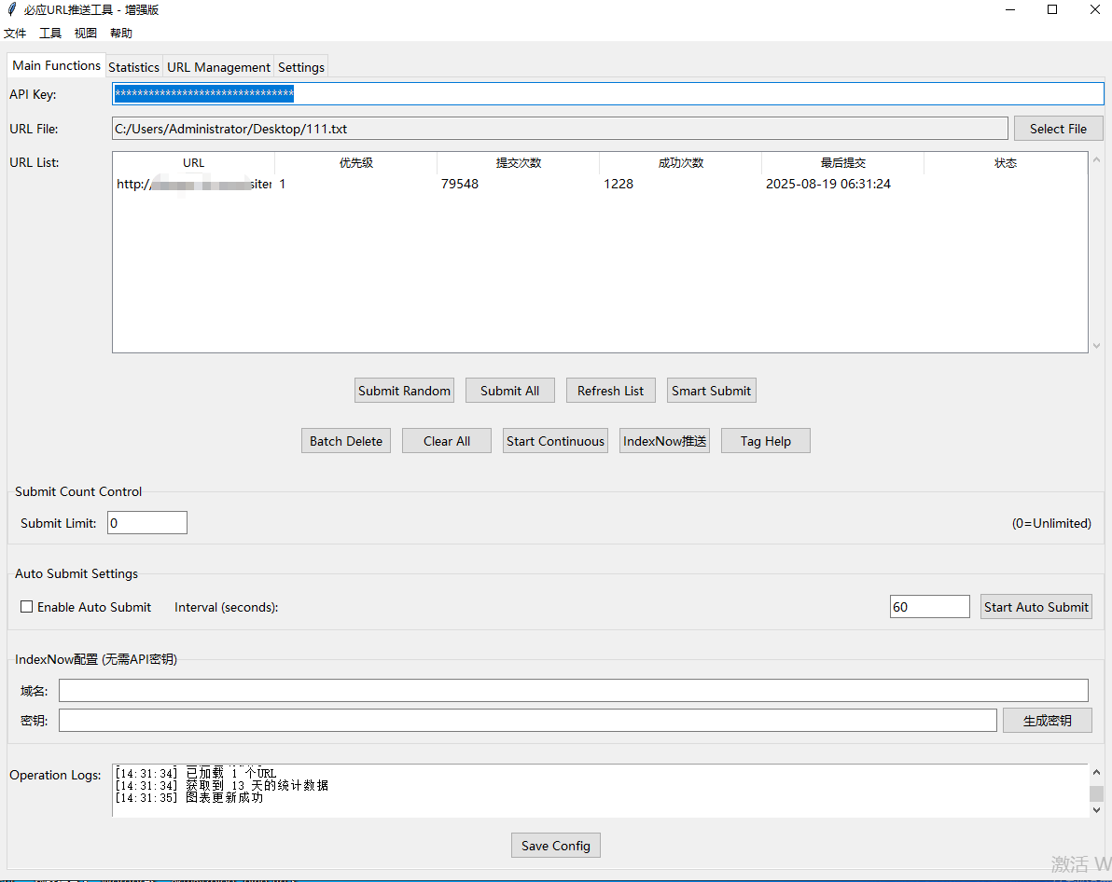
Task: Click the Operation Logs scrollbar down arrow
Action: click(1096, 809)
